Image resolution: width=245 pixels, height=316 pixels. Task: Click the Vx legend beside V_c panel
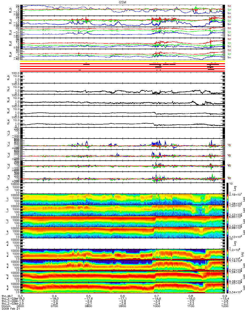[x=229, y=145]
